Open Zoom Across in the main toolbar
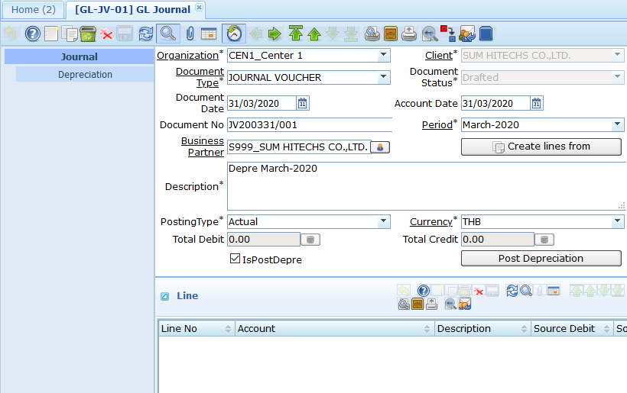The height and width of the screenshot is (393, 627). (430, 34)
